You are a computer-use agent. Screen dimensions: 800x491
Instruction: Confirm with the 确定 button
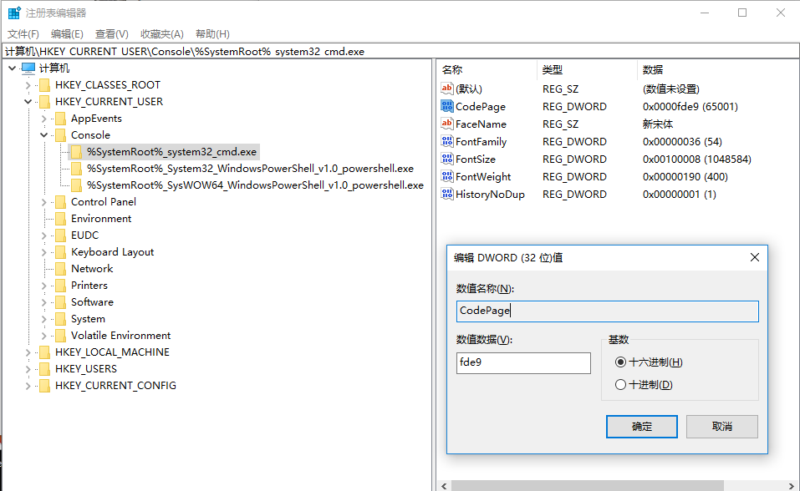[642, 427]
